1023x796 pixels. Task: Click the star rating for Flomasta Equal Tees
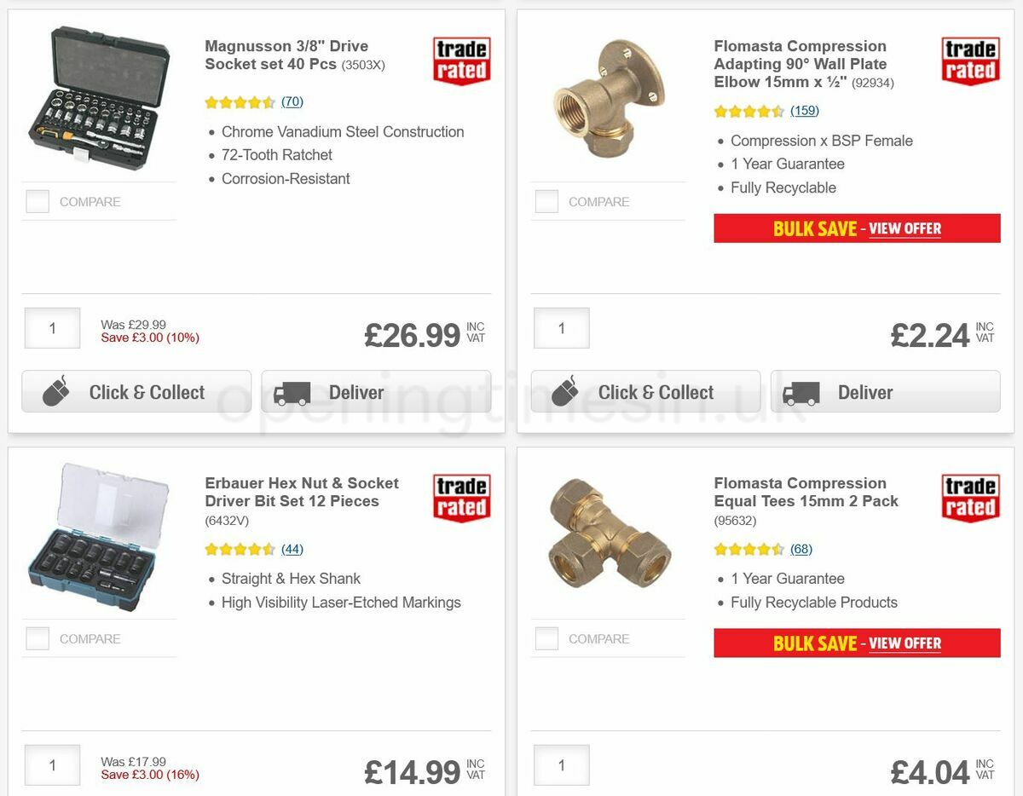[x=750, y=549]
